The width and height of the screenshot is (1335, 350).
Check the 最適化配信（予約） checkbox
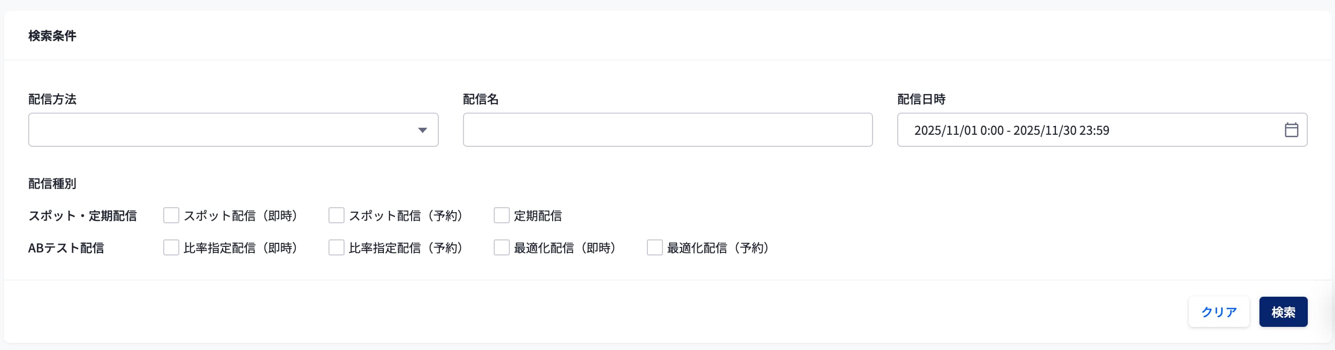[x=654, y=247]
